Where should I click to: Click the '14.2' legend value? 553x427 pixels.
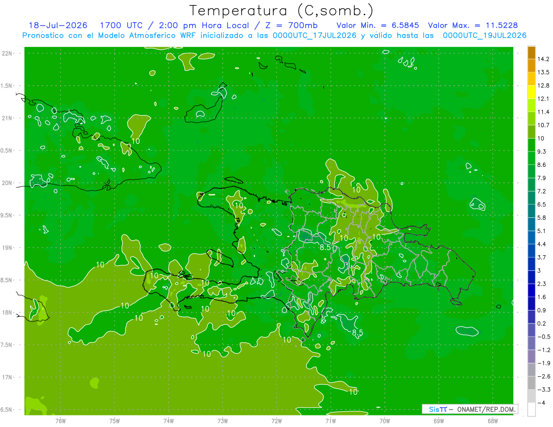click(544, 59)
